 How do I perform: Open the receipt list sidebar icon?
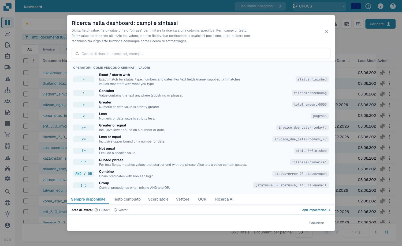tap(8, 124)
